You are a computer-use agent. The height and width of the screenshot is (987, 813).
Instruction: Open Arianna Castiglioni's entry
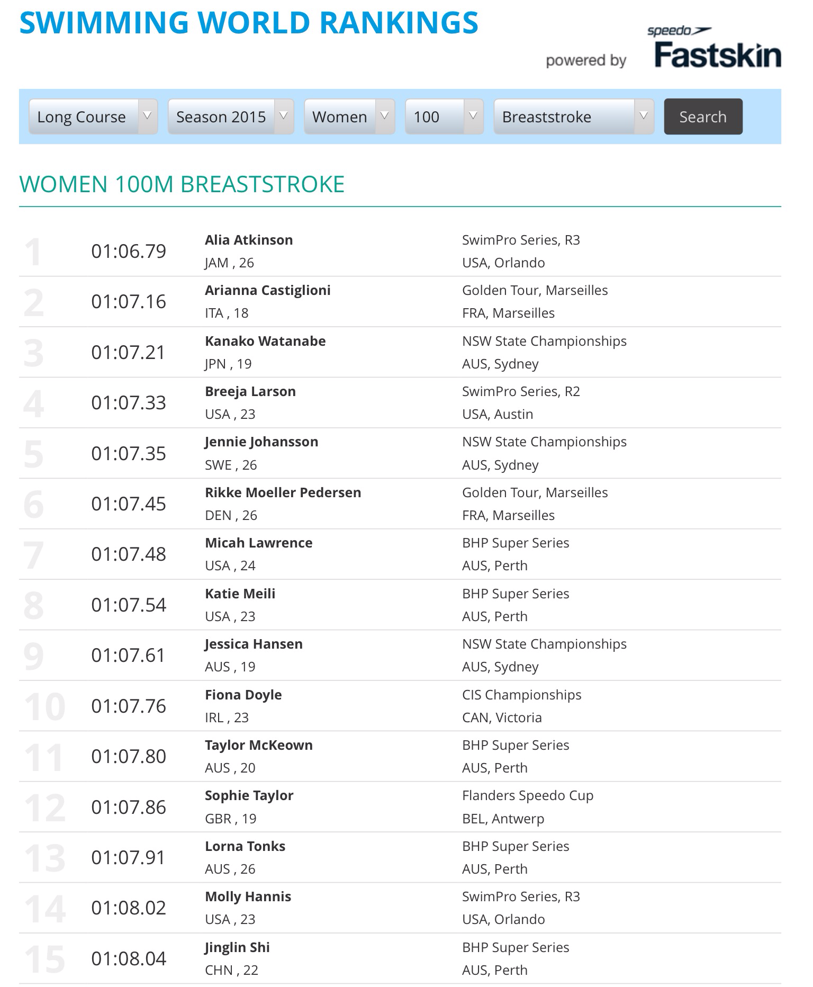point(267,290)
